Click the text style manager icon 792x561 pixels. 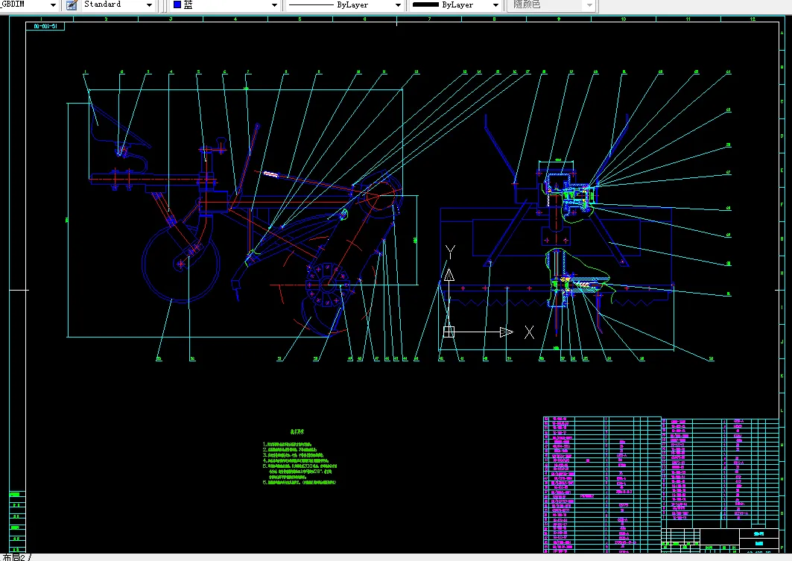tap(72, 5)
